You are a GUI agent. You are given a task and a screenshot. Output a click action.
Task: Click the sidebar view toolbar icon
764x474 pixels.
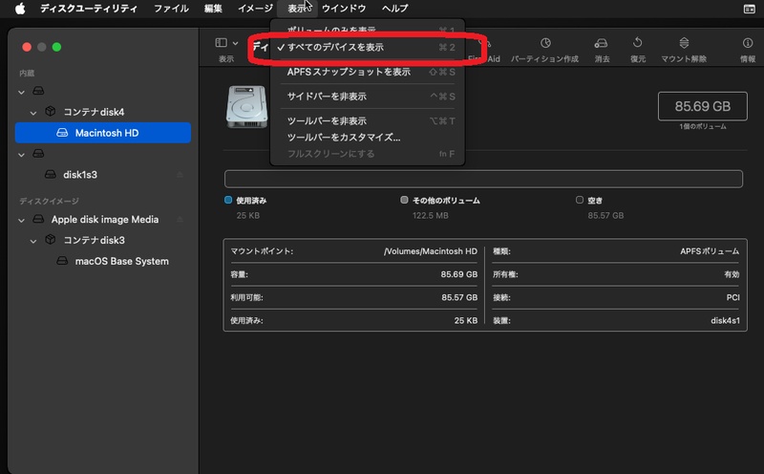pyautogui.click(x=222, y=43)
